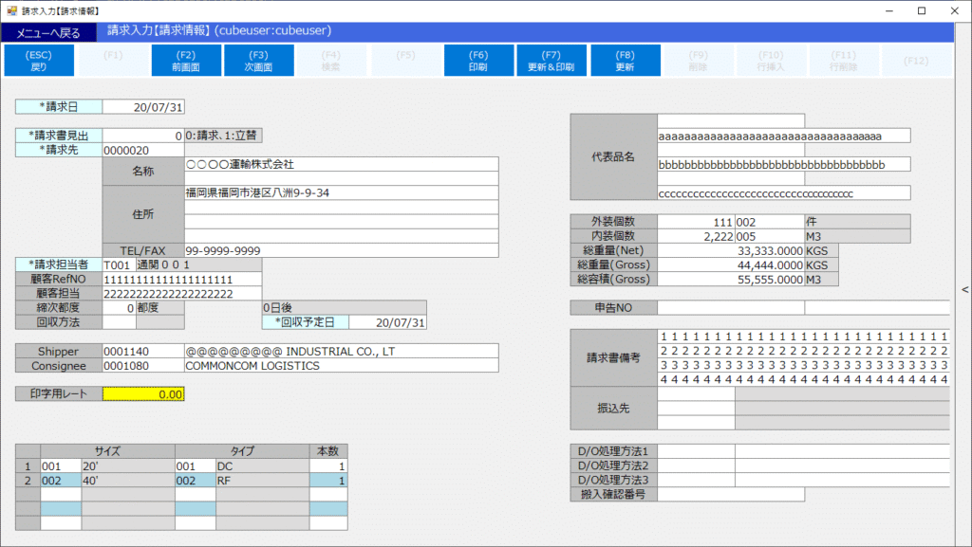
Task: Click the 顧客RefNO input field
Action: [181, 279]
